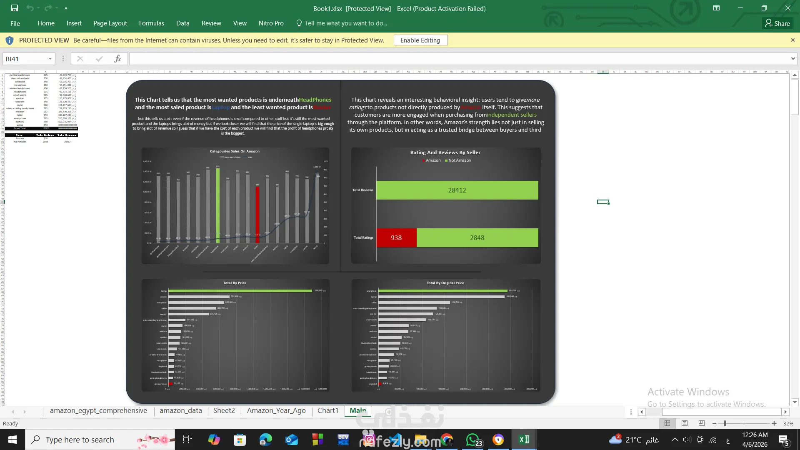Switch to amazon_data sheet tab

[x=181, y=411]
